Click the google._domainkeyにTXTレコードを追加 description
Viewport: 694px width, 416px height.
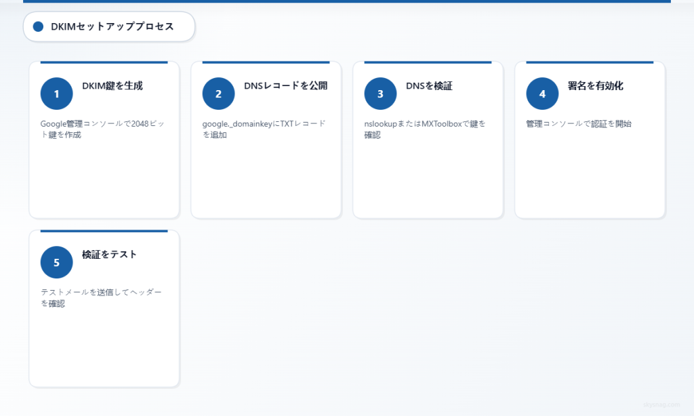click(x=264, y=129)
